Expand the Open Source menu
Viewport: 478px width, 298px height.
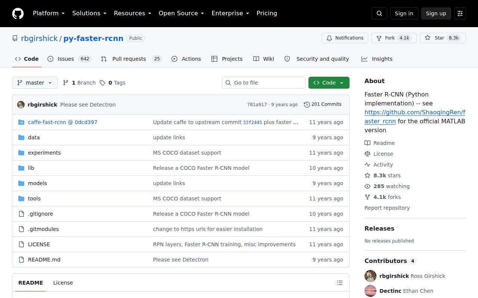181,13
